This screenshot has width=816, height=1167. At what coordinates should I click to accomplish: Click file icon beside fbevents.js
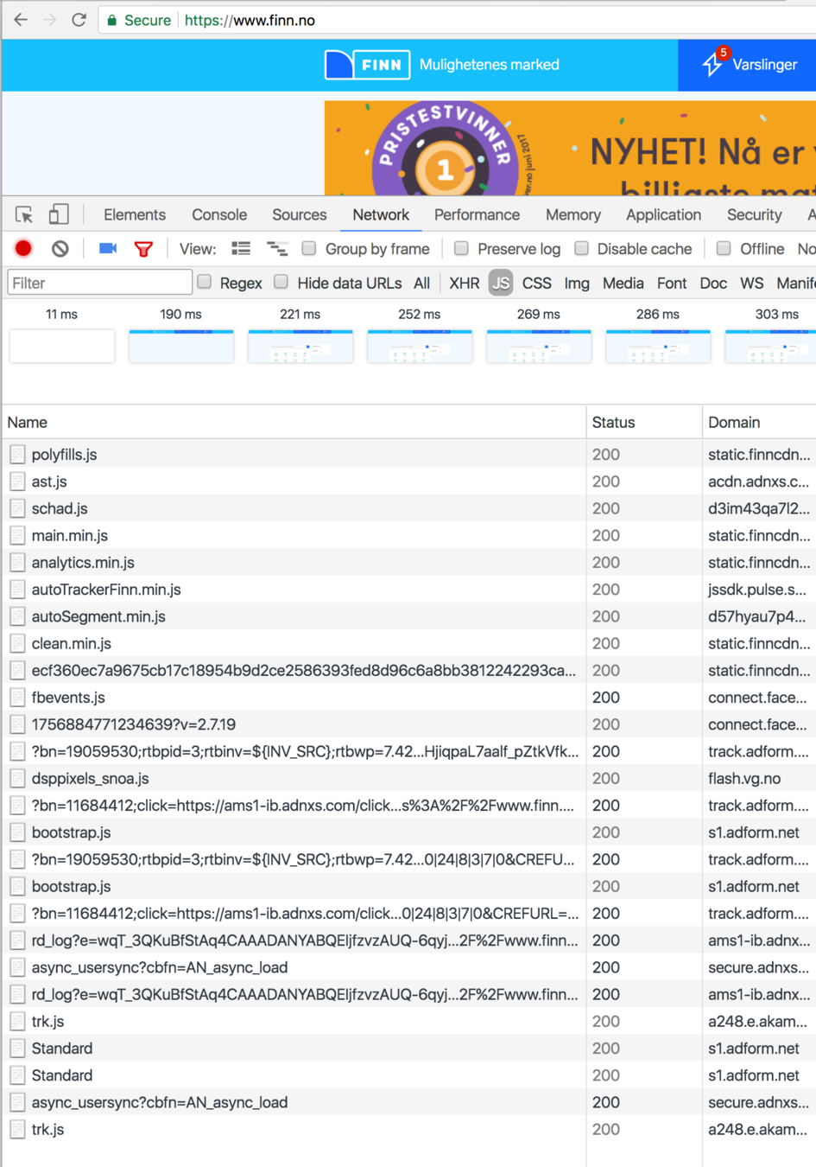pyautogui.click(x=17, y=698)
